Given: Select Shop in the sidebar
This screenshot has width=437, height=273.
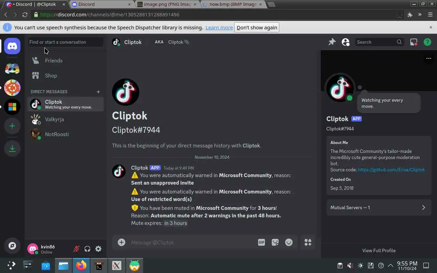Looking at the screenshot, I should coord(66,75).
